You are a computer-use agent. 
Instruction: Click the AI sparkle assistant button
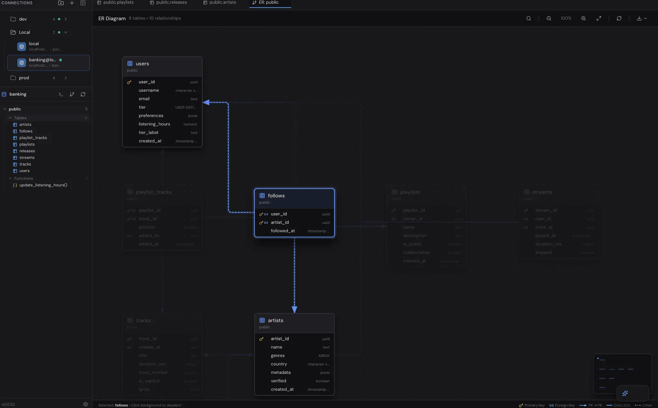pyautogui.click(x=625, y=393)
